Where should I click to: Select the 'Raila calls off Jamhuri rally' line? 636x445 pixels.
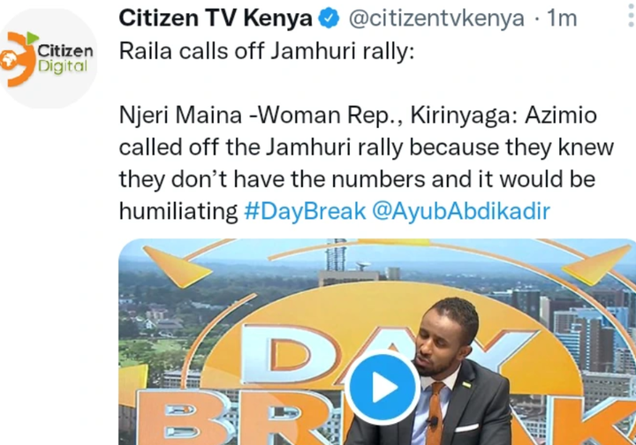tap(267, 51)
